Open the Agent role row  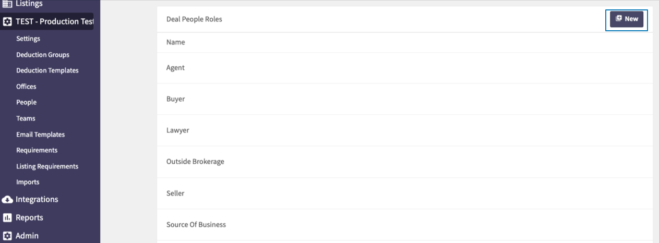tap(405, 68)
